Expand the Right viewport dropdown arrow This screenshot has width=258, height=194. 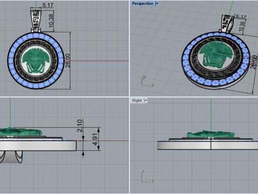point(146,100)
